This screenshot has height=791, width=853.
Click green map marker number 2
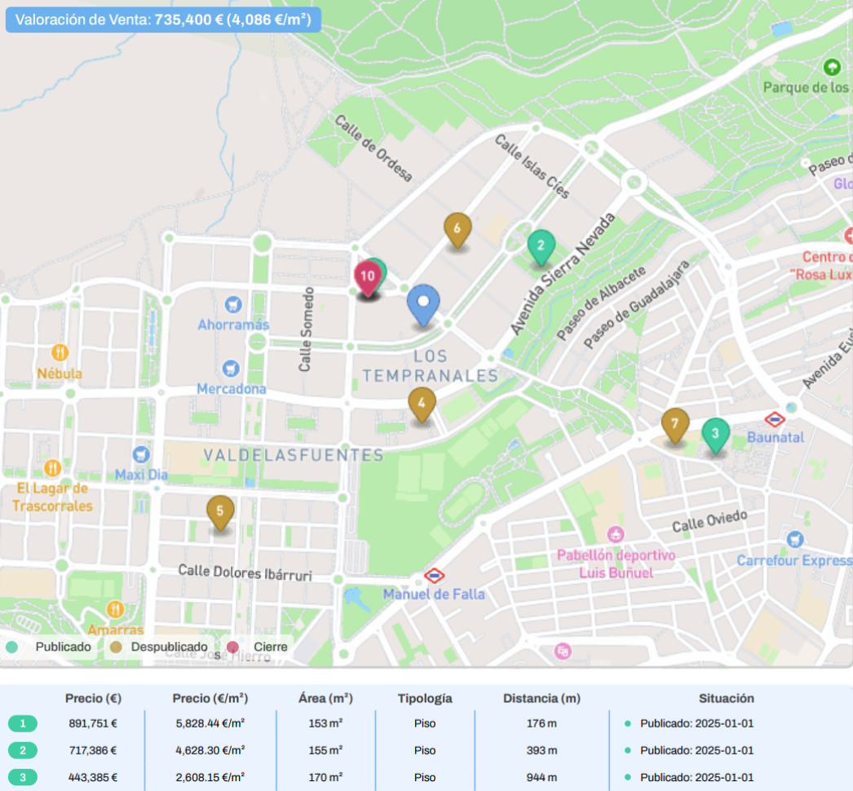(541, 245)
